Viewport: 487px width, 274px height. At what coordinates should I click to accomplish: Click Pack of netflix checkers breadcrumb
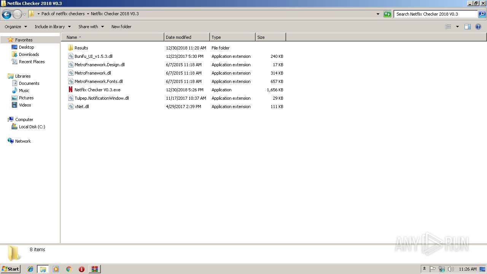63,14
